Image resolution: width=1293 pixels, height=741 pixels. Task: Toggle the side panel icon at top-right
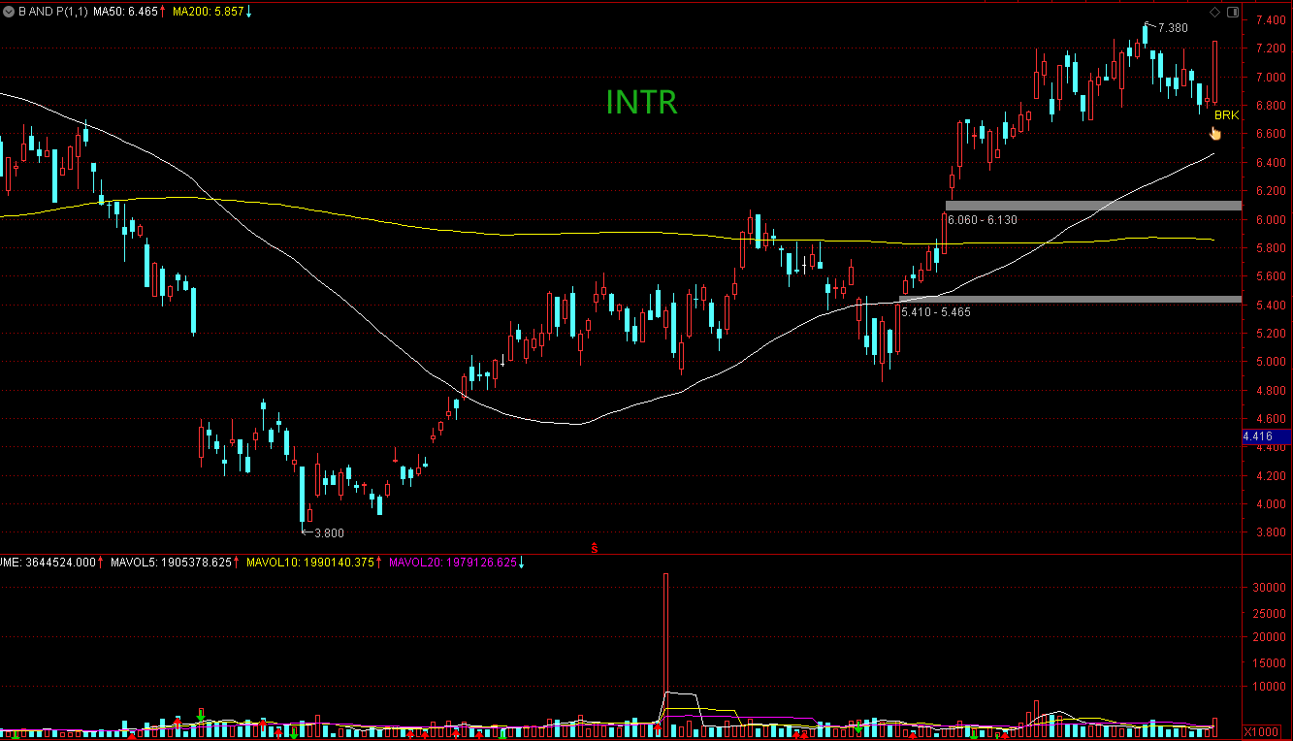[x=1232, y=12]
